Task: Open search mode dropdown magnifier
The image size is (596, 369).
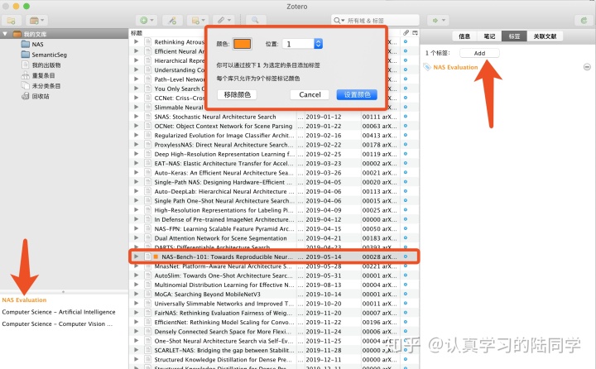Action: 339,21
